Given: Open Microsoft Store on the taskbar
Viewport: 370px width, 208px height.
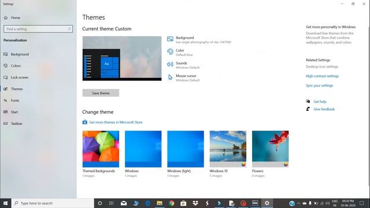Looking at the screenshot, I should [x=183, y=203].
